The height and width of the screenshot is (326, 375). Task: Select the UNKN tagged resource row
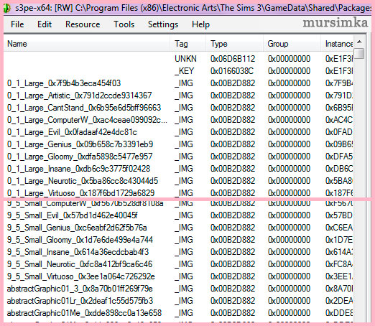click(178, 59)
